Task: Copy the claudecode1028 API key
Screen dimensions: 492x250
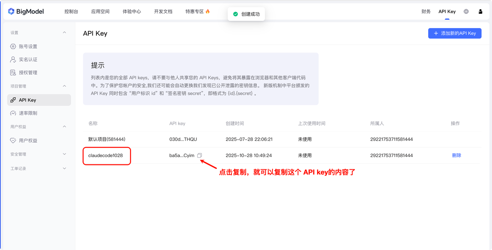Action: [199, 156]
